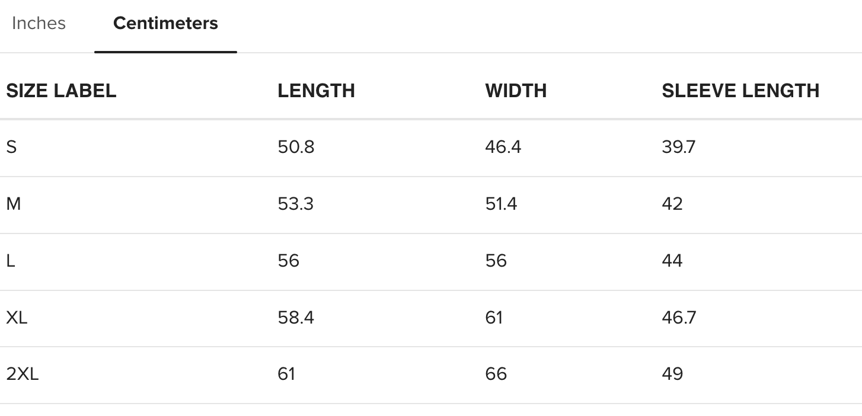862x416 pixels.
Task: Click the 53.3 length value for M
Action: point(295,204)
